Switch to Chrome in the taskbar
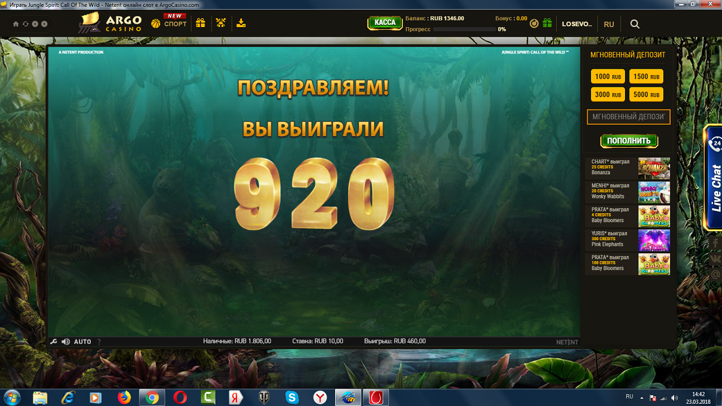 (151, 398)
